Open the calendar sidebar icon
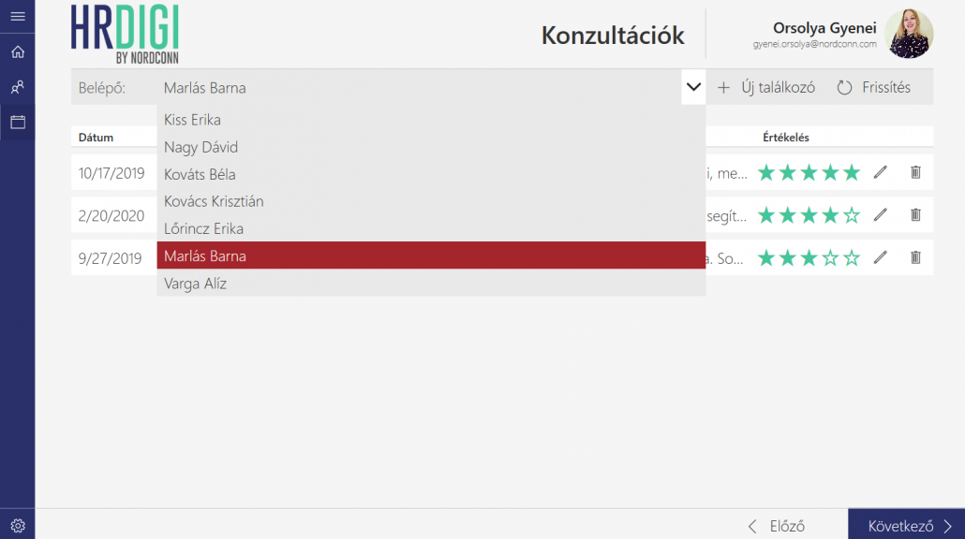This screenshot has width=965, height=539. pyautogui.click(x=17, y=122)
